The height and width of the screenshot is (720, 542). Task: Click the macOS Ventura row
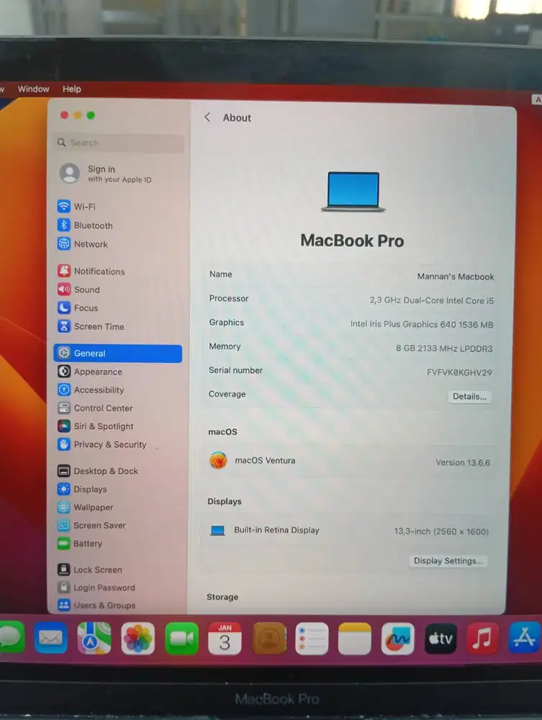pyautogui.click(x=349, y=461)
